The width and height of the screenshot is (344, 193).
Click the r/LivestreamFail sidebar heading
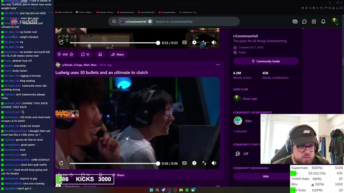(245, 36)
